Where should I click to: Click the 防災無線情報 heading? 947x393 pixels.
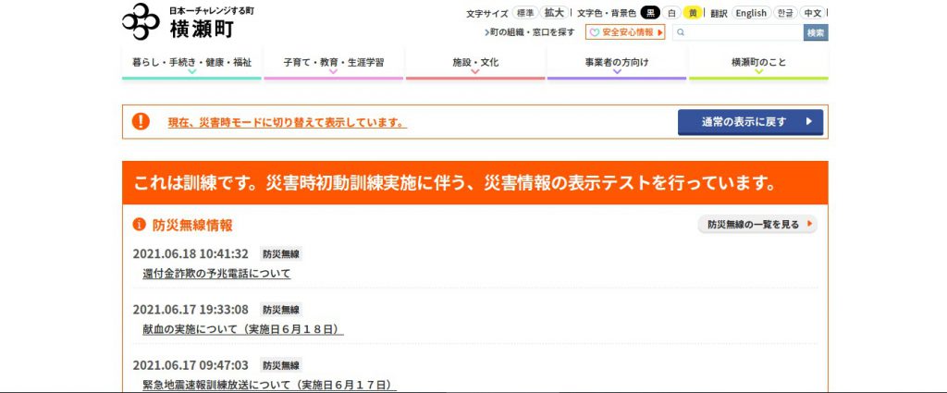coord(192,226)
